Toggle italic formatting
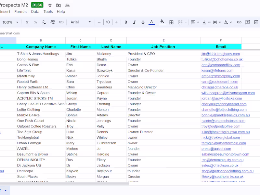 pos(134,22)
